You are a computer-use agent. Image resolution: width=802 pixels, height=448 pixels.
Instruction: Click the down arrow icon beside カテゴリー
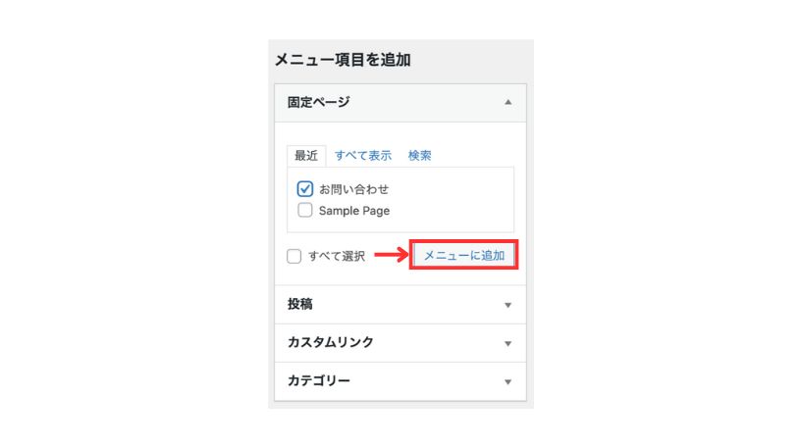[508, 381]
